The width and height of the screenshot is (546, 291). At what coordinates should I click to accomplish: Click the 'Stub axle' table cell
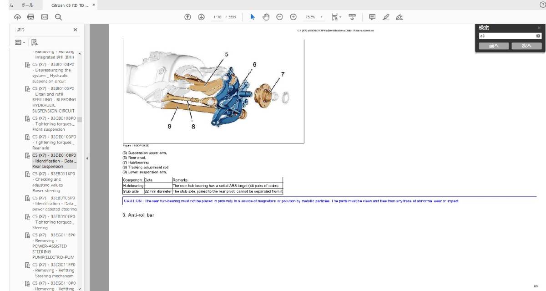pyautogui.click(x=133, y=191)
